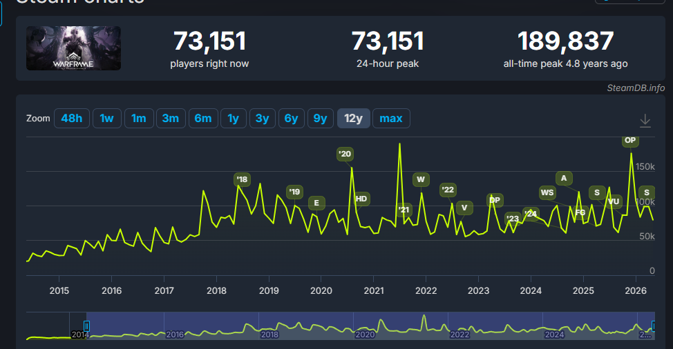Select the HD event marker

coord(361,199)
